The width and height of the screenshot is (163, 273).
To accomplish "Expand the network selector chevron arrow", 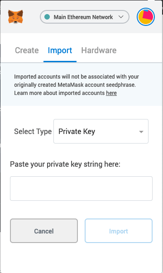I will [x=121, y=17].
